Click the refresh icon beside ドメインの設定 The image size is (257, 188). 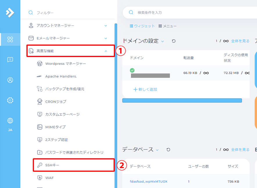[174, 41]
